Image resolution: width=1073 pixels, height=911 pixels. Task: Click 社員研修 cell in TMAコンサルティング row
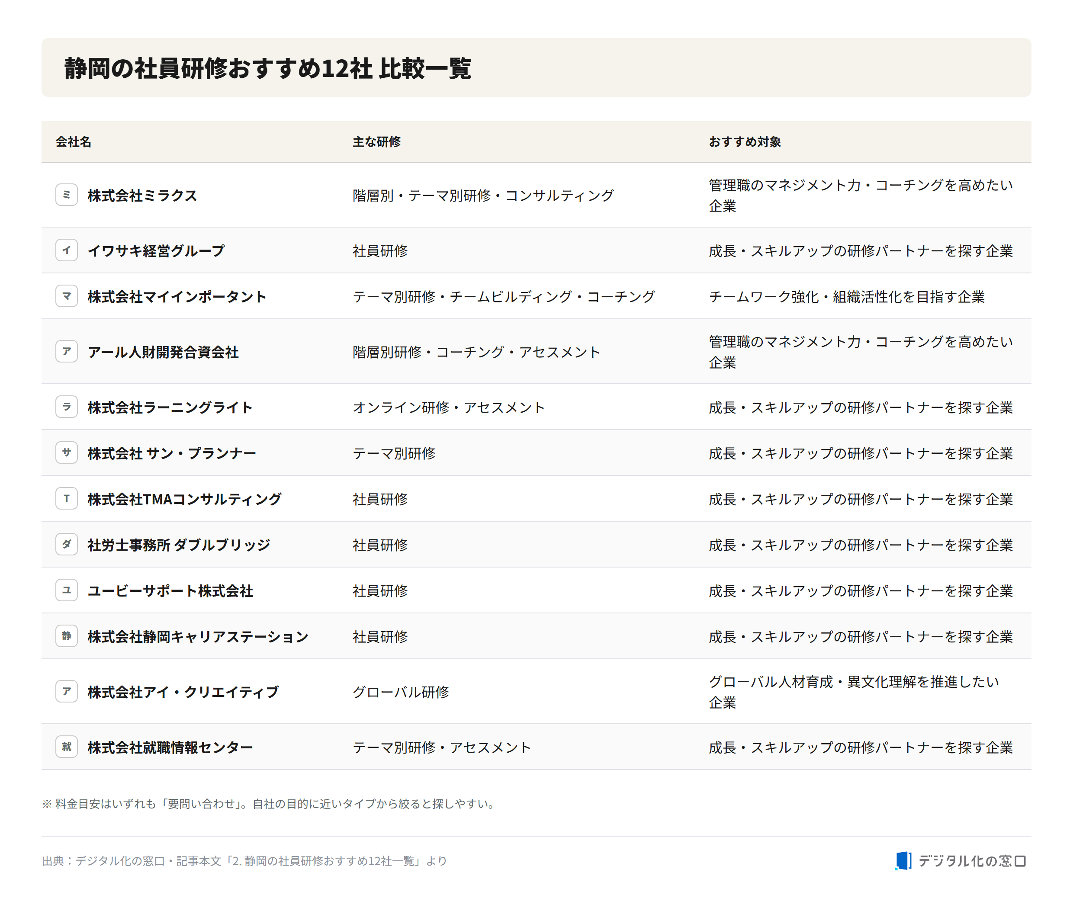pyautogui.click(x=380, y=499)
